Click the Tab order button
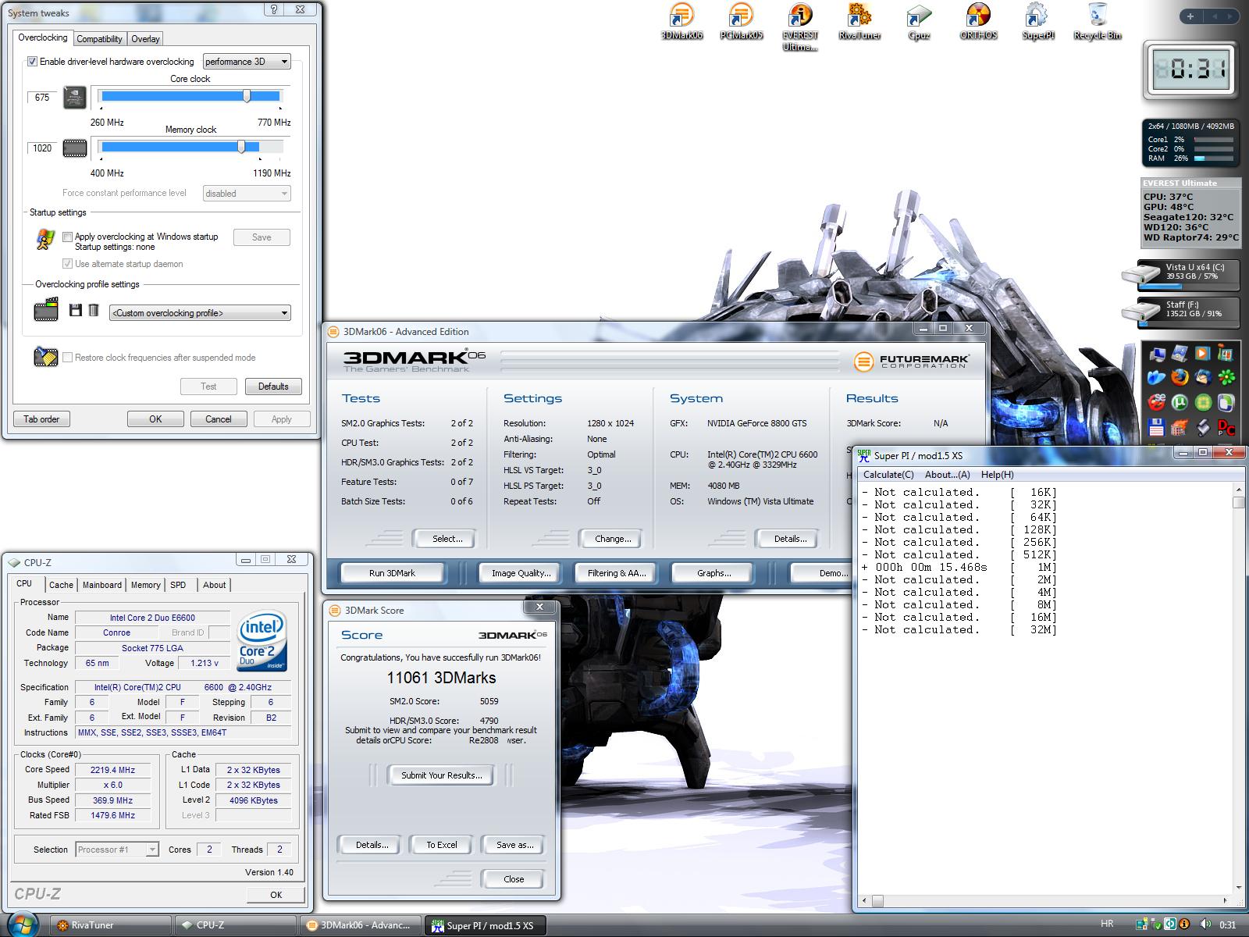The height and width of the screenshot is (937, 1249). [x=41, y=419]
